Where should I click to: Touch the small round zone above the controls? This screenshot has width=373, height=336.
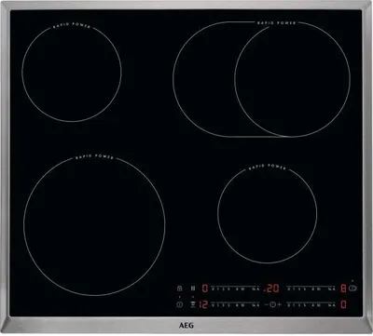coord(268,214)
